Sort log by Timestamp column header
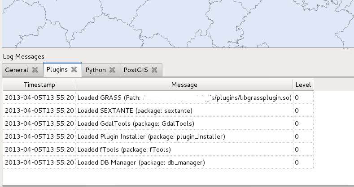 pyautogui.click(x=39, y=85)
